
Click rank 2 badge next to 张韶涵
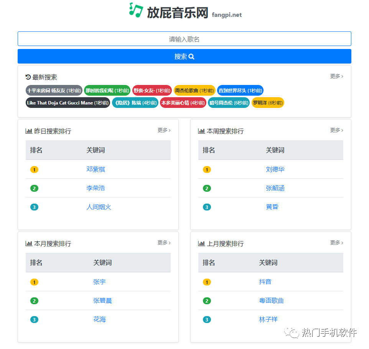(x=207, y=188)
